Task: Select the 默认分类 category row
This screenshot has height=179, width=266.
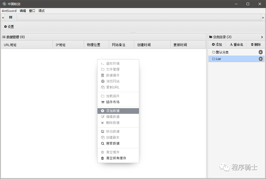Action: 236,52
